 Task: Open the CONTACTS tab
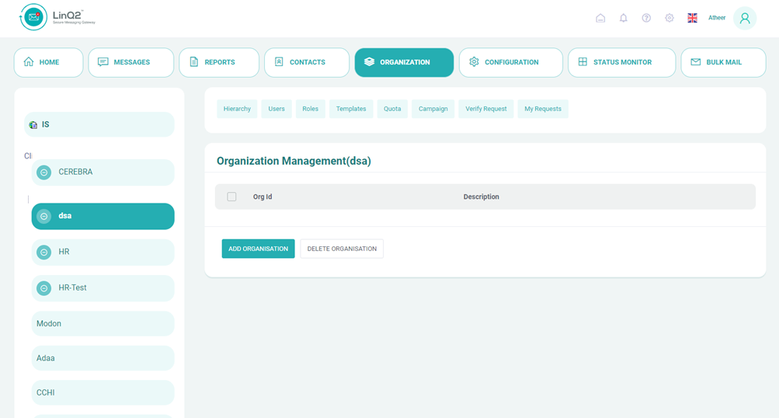307,62
